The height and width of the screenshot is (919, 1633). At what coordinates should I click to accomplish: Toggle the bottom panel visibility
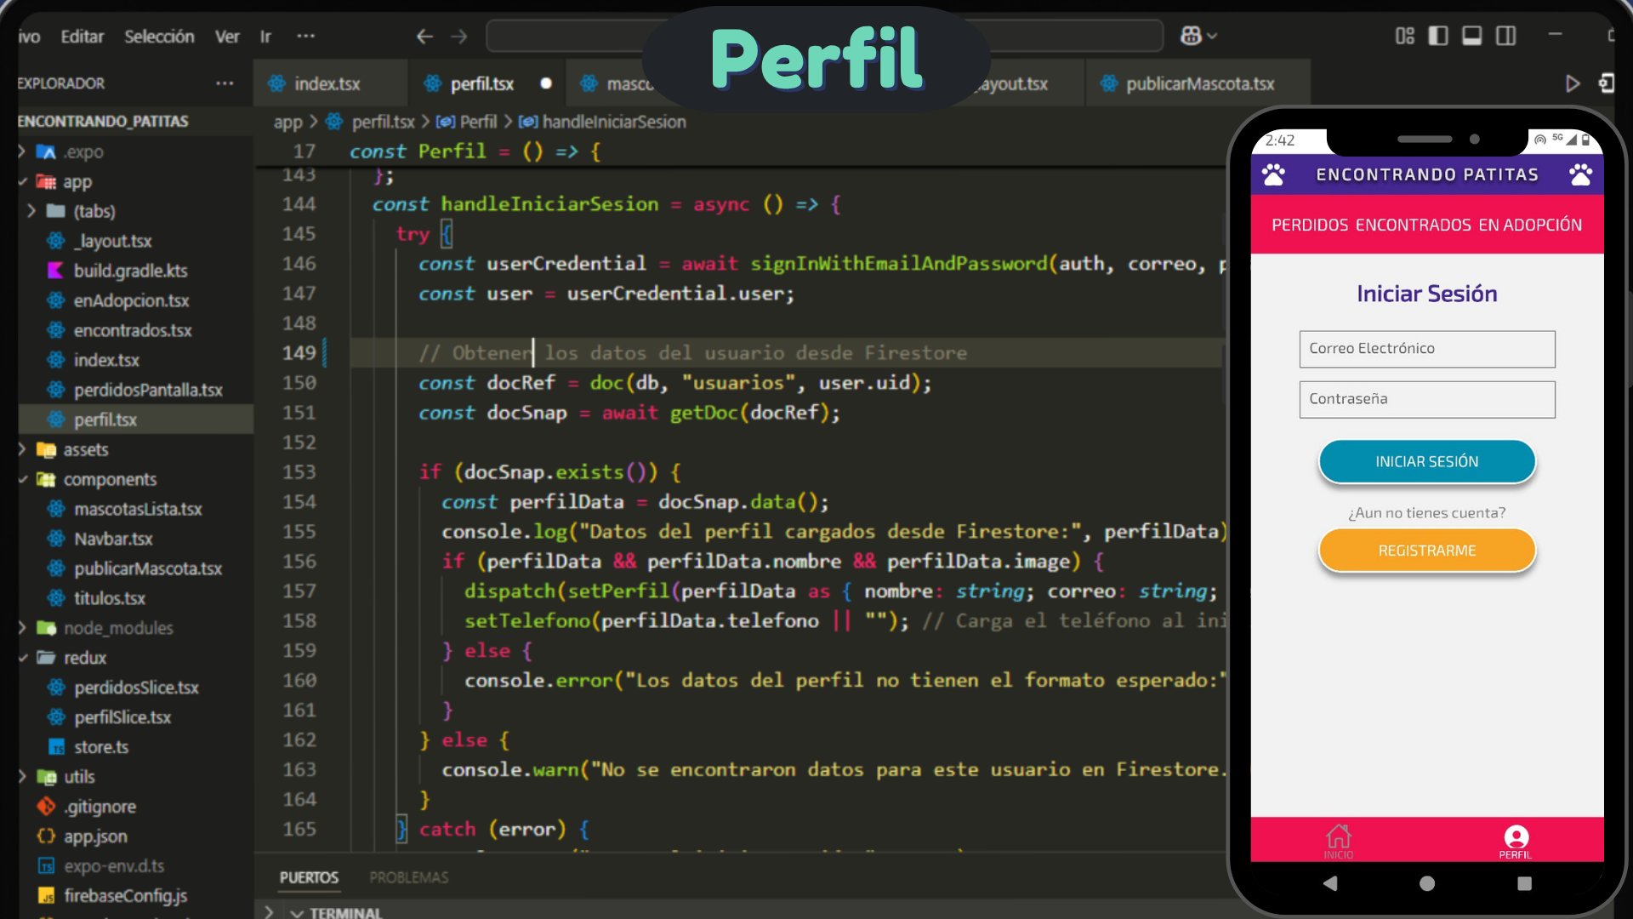[x=1472, y=36]
